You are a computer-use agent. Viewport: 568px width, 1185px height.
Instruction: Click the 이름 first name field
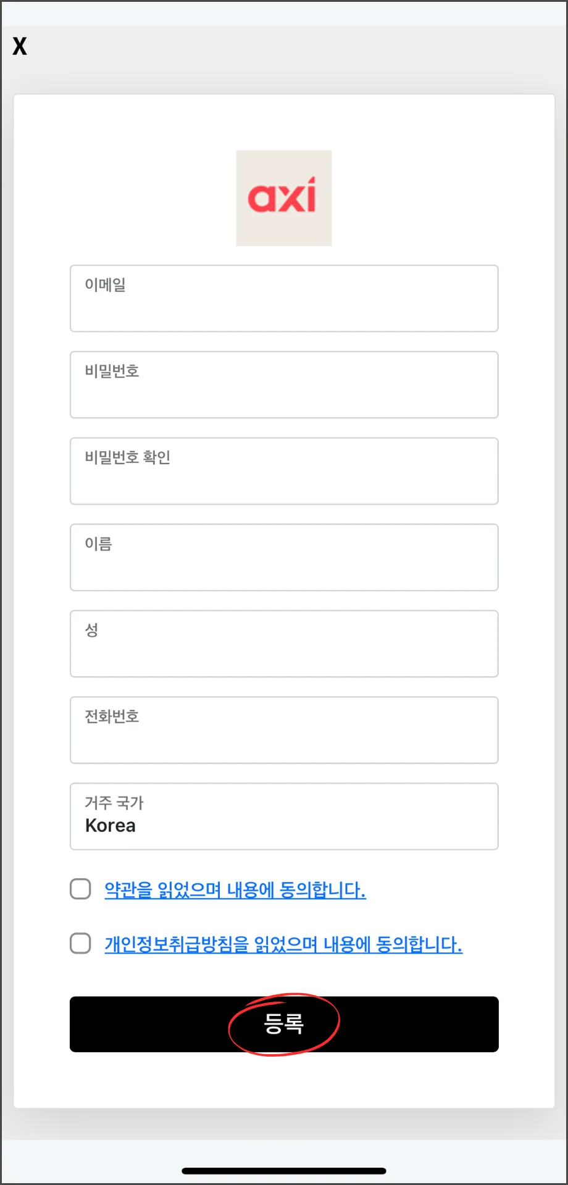[x=284, y=558]
